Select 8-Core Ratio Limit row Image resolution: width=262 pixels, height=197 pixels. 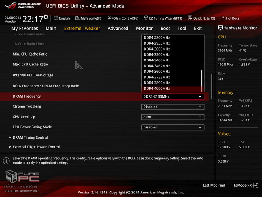coord(30,44)
